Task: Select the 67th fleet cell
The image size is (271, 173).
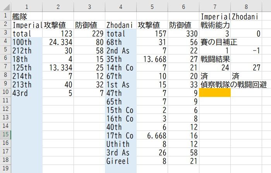Action: pyautogui.click(x=121, y=76)
